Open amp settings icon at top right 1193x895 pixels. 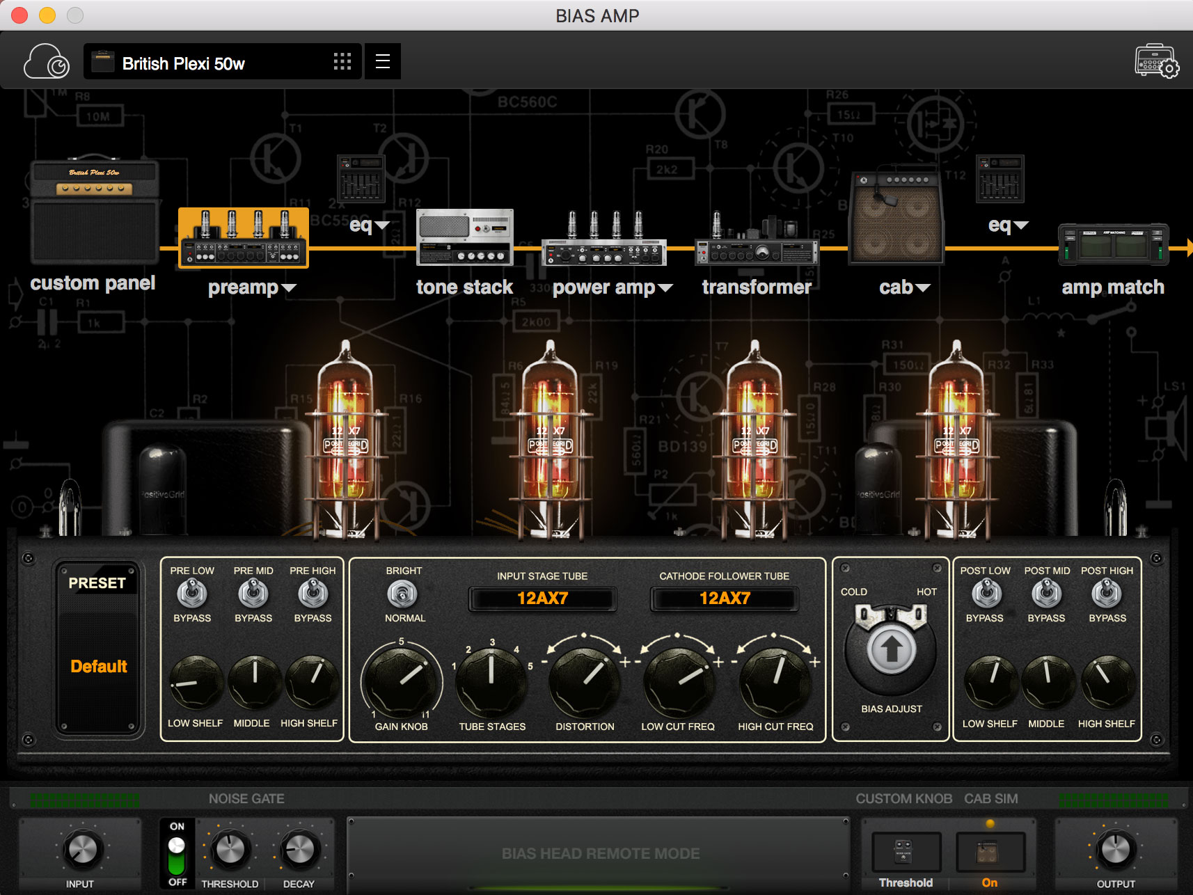pyautogui.click(x=1156, y=62)
